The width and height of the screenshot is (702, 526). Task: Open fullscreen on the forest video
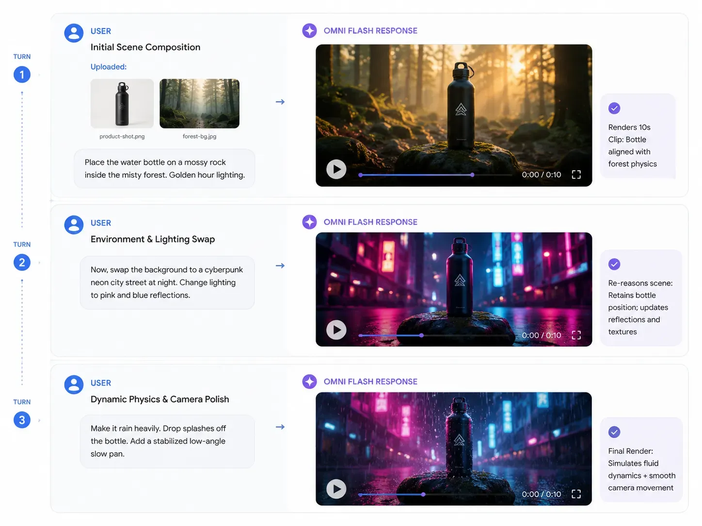[576, 174]
